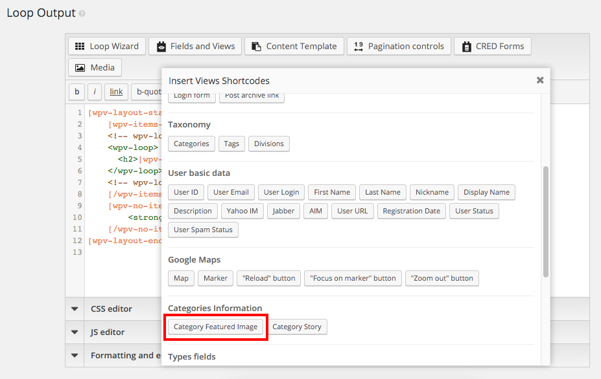Insert the Registration Date shortcode
601x379 pixels.
point(411,211)
